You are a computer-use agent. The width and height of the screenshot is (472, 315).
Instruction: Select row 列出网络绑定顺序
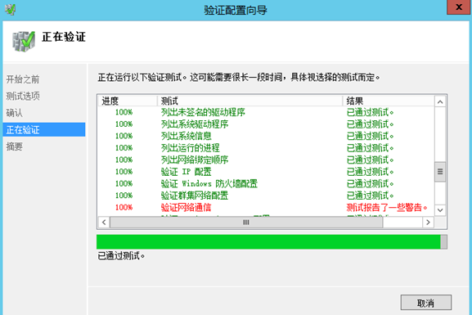click(266, 160)
